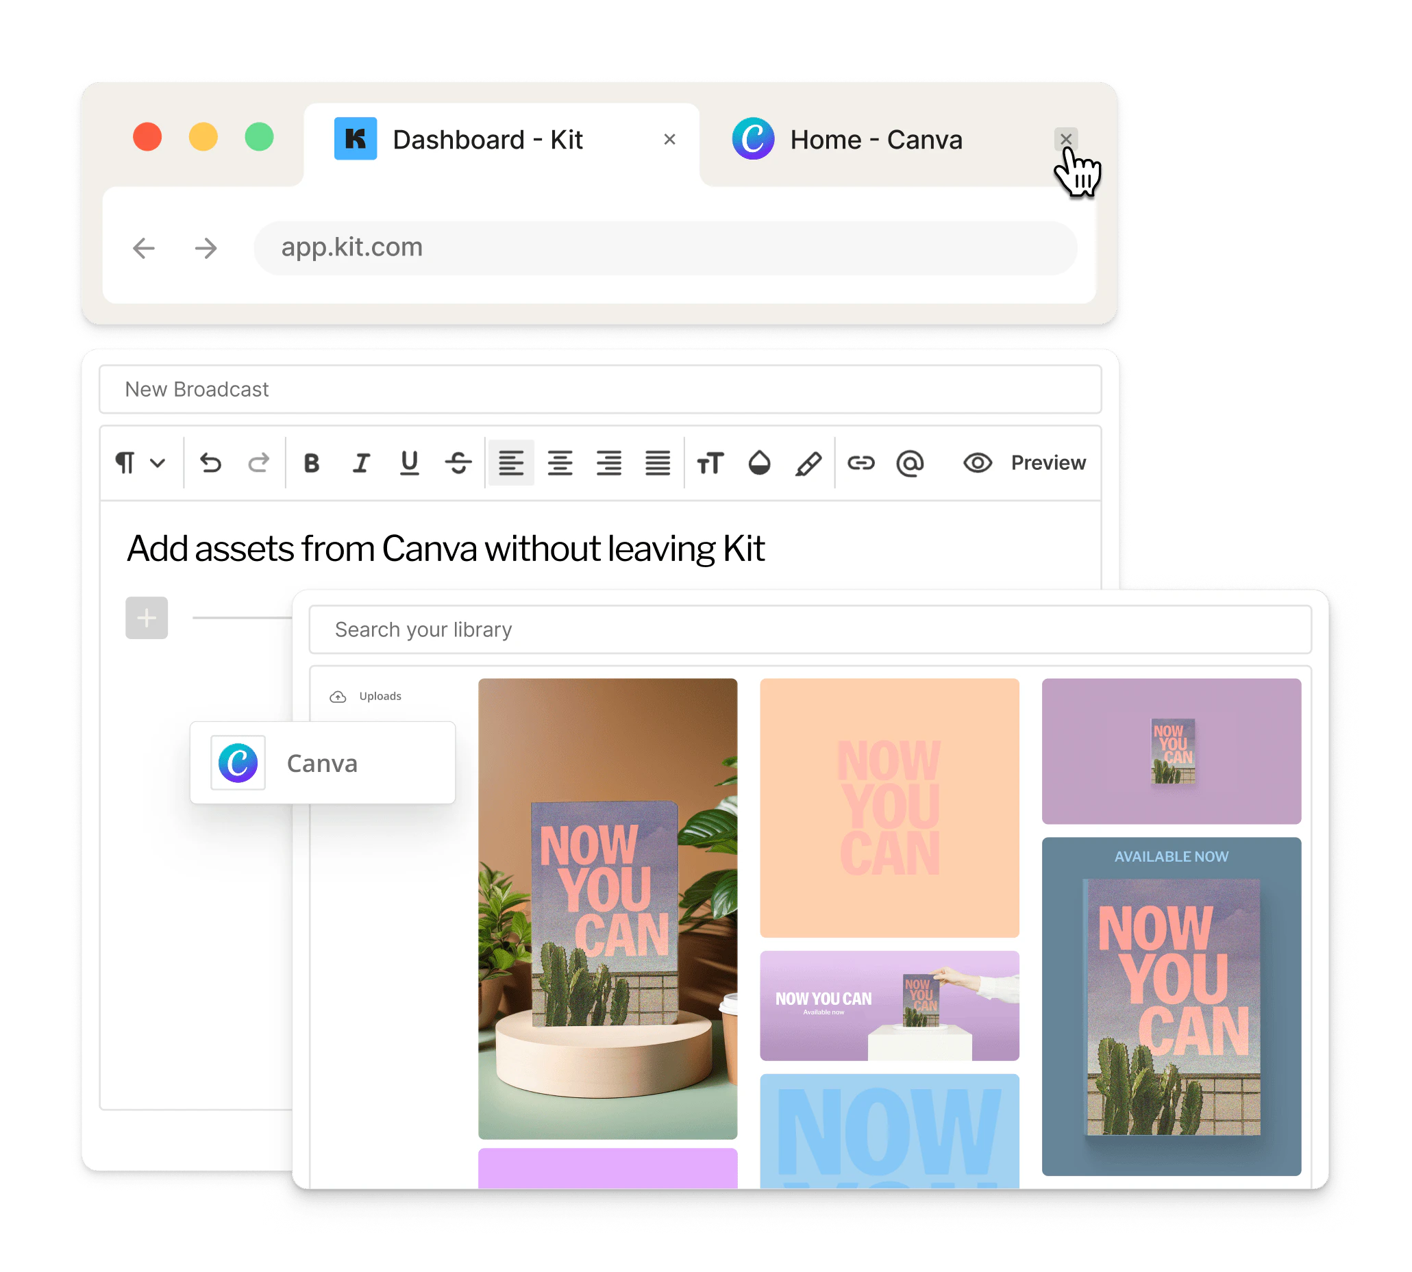The image size is (1412, 1272).
Task: Enable justified text alignment
Action: (658, 462)
